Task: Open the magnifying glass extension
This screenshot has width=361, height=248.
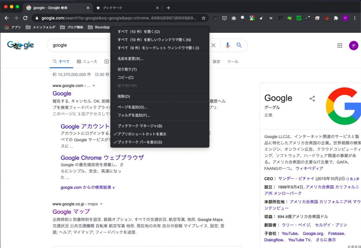Action: pyautogui.click(x=243, y=18)
